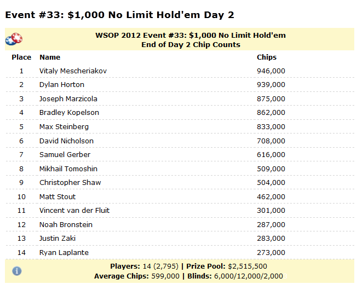Viewport: 357px width, 290px height.
Task: Click Noah Bronstein's chip count 287,000
Action: tap(271, 225)
